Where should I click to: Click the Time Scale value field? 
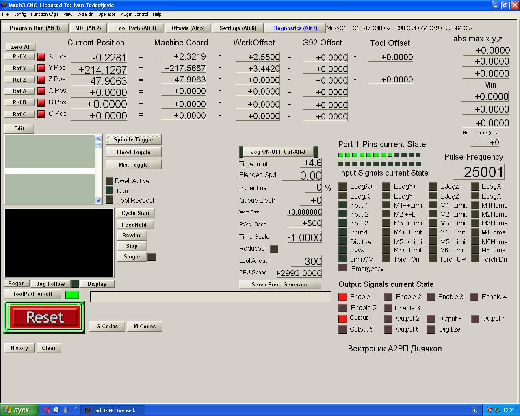[x=305, y=237]
